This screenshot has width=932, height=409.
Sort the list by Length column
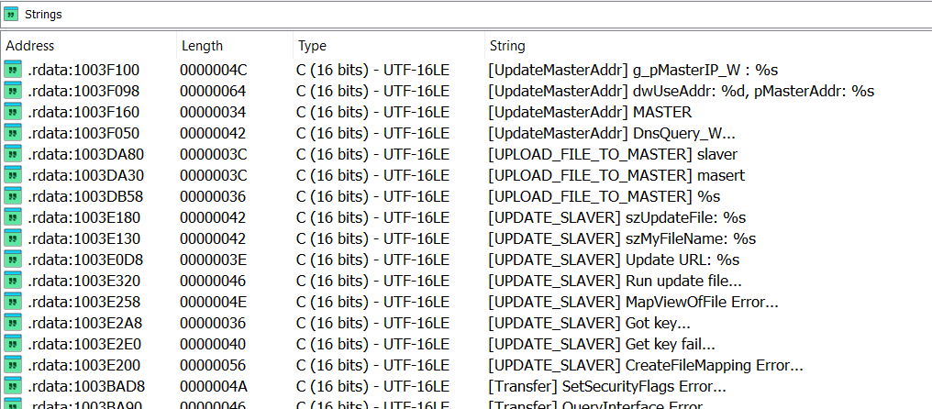click(x=202, y=46)
